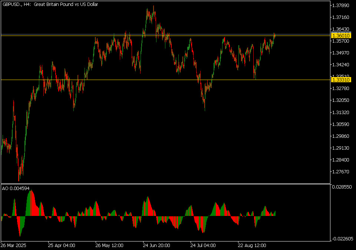
Task: Select the yellow horizontal line at 1.33310
Action: click(x=165, y=80)
